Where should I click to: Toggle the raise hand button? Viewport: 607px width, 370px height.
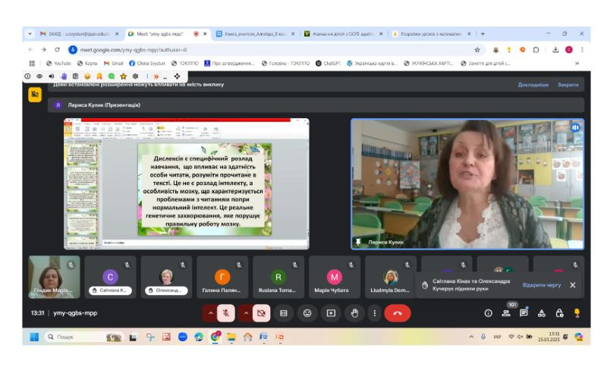click(354, 313)
